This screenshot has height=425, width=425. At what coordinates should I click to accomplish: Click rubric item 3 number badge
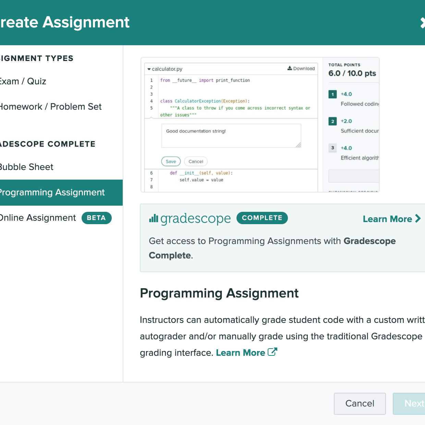click(332, 148)
